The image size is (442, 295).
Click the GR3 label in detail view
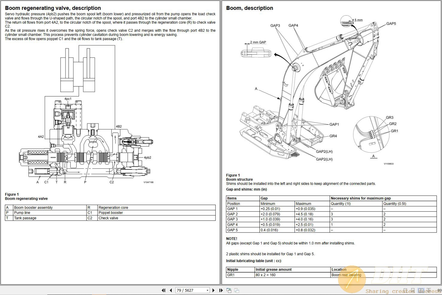tap(390, 118)
